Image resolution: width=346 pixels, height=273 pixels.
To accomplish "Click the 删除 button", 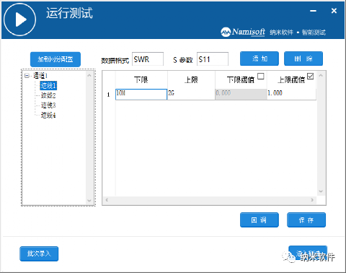I will tap(303, 58).
